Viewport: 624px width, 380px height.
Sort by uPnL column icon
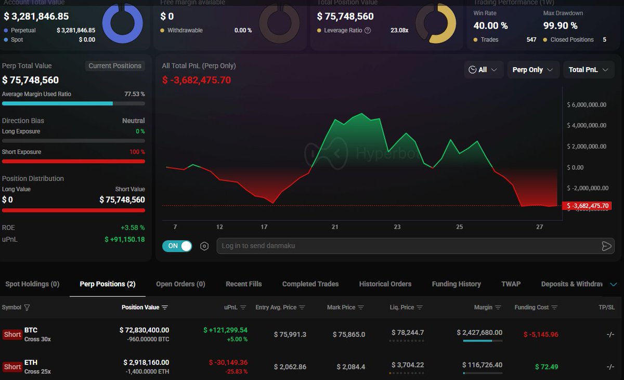[x=243, y=307]
